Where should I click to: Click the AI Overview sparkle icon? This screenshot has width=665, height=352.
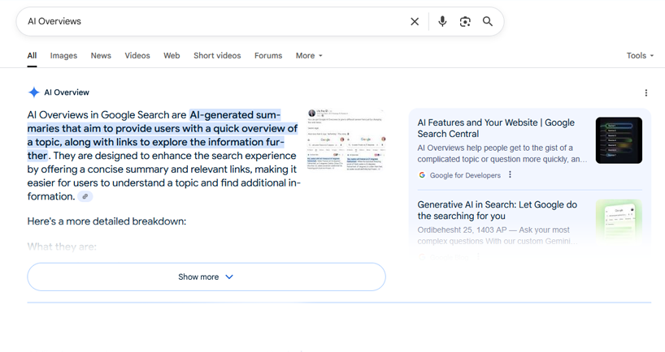[34, 92]
